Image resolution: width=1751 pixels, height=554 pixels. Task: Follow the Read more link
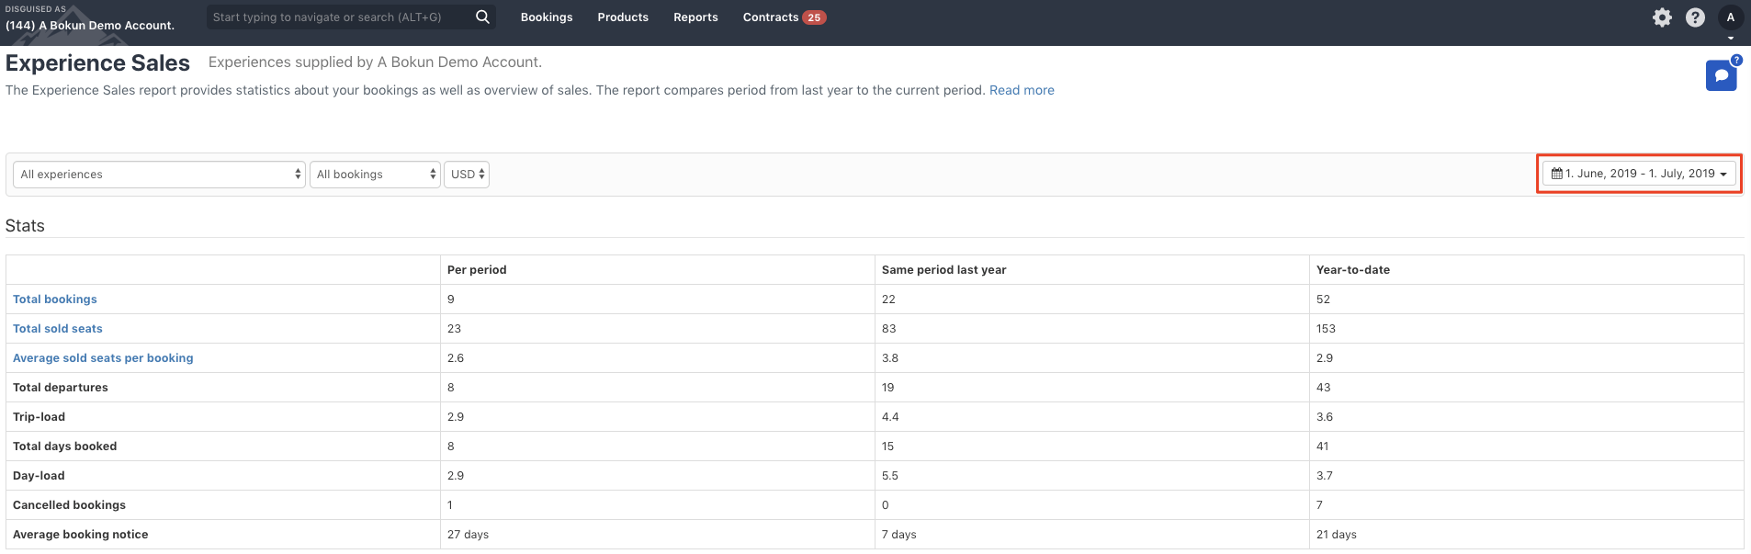tap(1022, 90)
